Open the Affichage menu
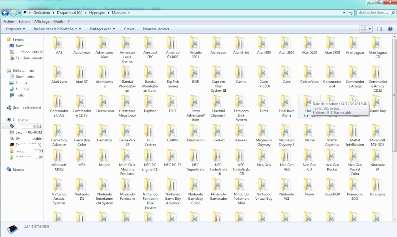This screenshot has height=237, width=397. tap(42, 22)
